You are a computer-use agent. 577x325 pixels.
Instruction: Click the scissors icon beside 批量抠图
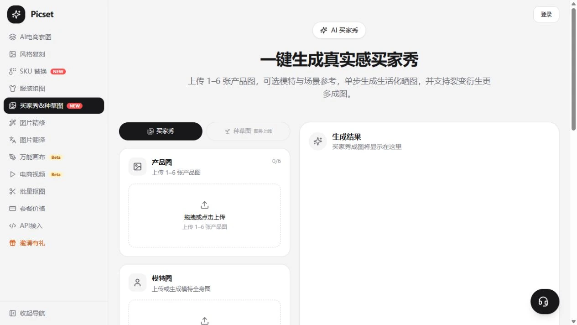13,191
